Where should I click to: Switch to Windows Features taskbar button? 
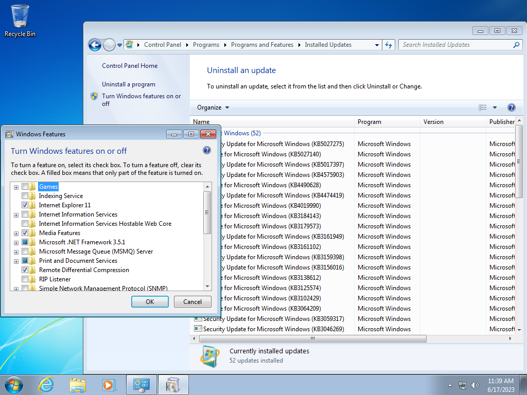(173, 385)
